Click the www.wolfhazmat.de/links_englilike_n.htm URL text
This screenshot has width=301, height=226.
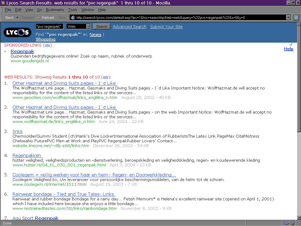(54, 121)
